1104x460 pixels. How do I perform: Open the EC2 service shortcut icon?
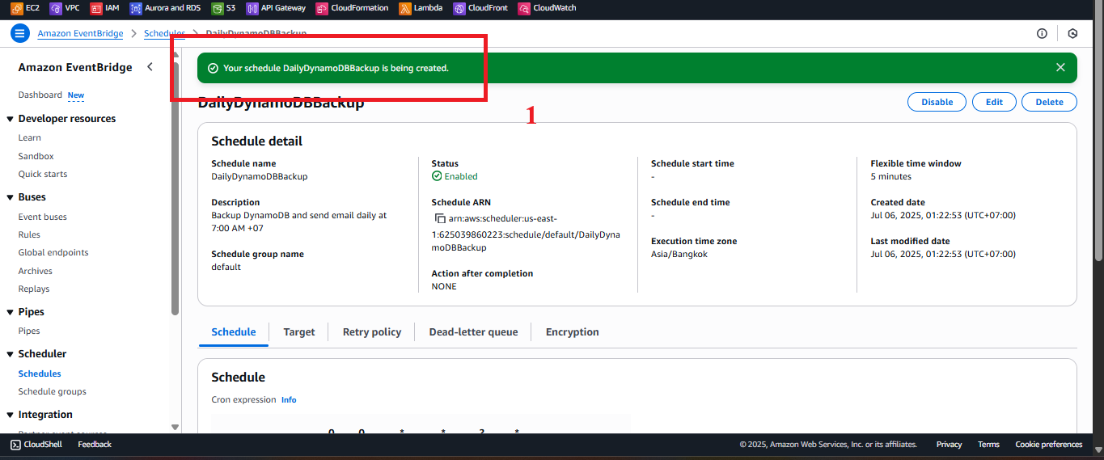tap(17, 8)
